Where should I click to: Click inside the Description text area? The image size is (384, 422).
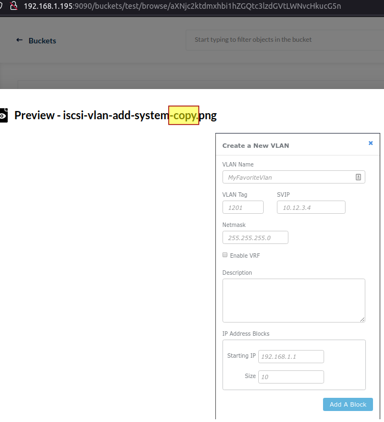(x=293, y=301)
